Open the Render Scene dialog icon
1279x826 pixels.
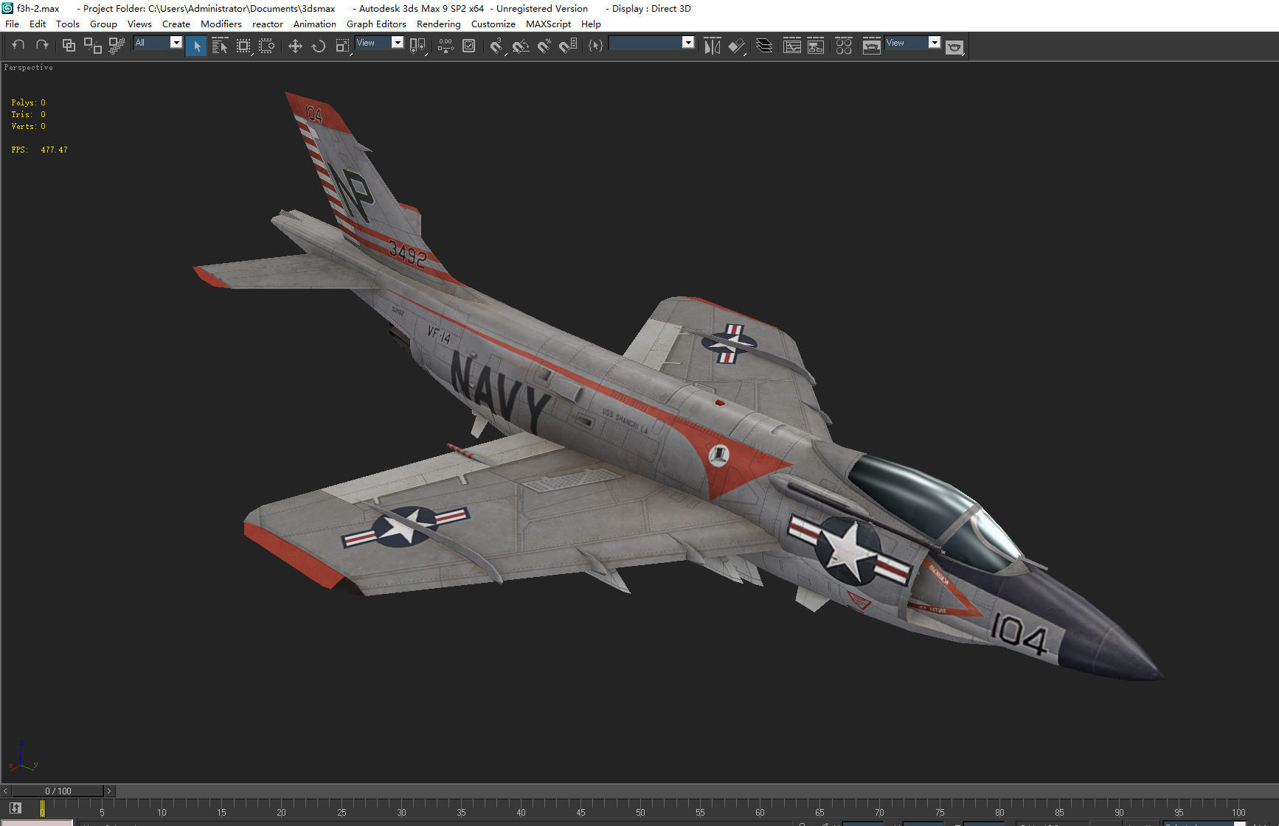(x=872, y=46)
